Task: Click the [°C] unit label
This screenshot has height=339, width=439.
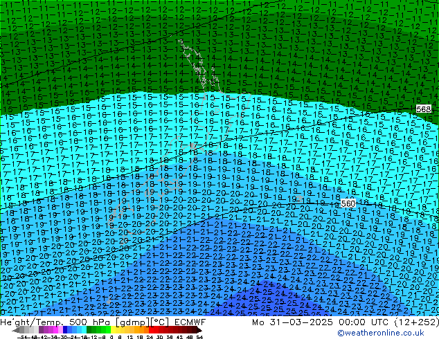Action: click(160, 322)
